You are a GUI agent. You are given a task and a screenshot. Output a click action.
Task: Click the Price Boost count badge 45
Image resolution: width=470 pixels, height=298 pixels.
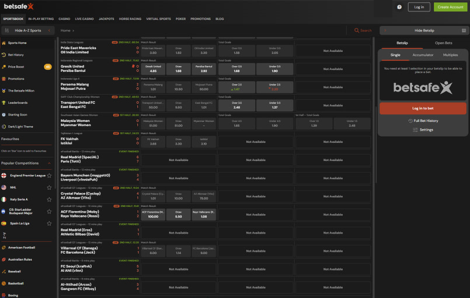(x=48, y=67)
